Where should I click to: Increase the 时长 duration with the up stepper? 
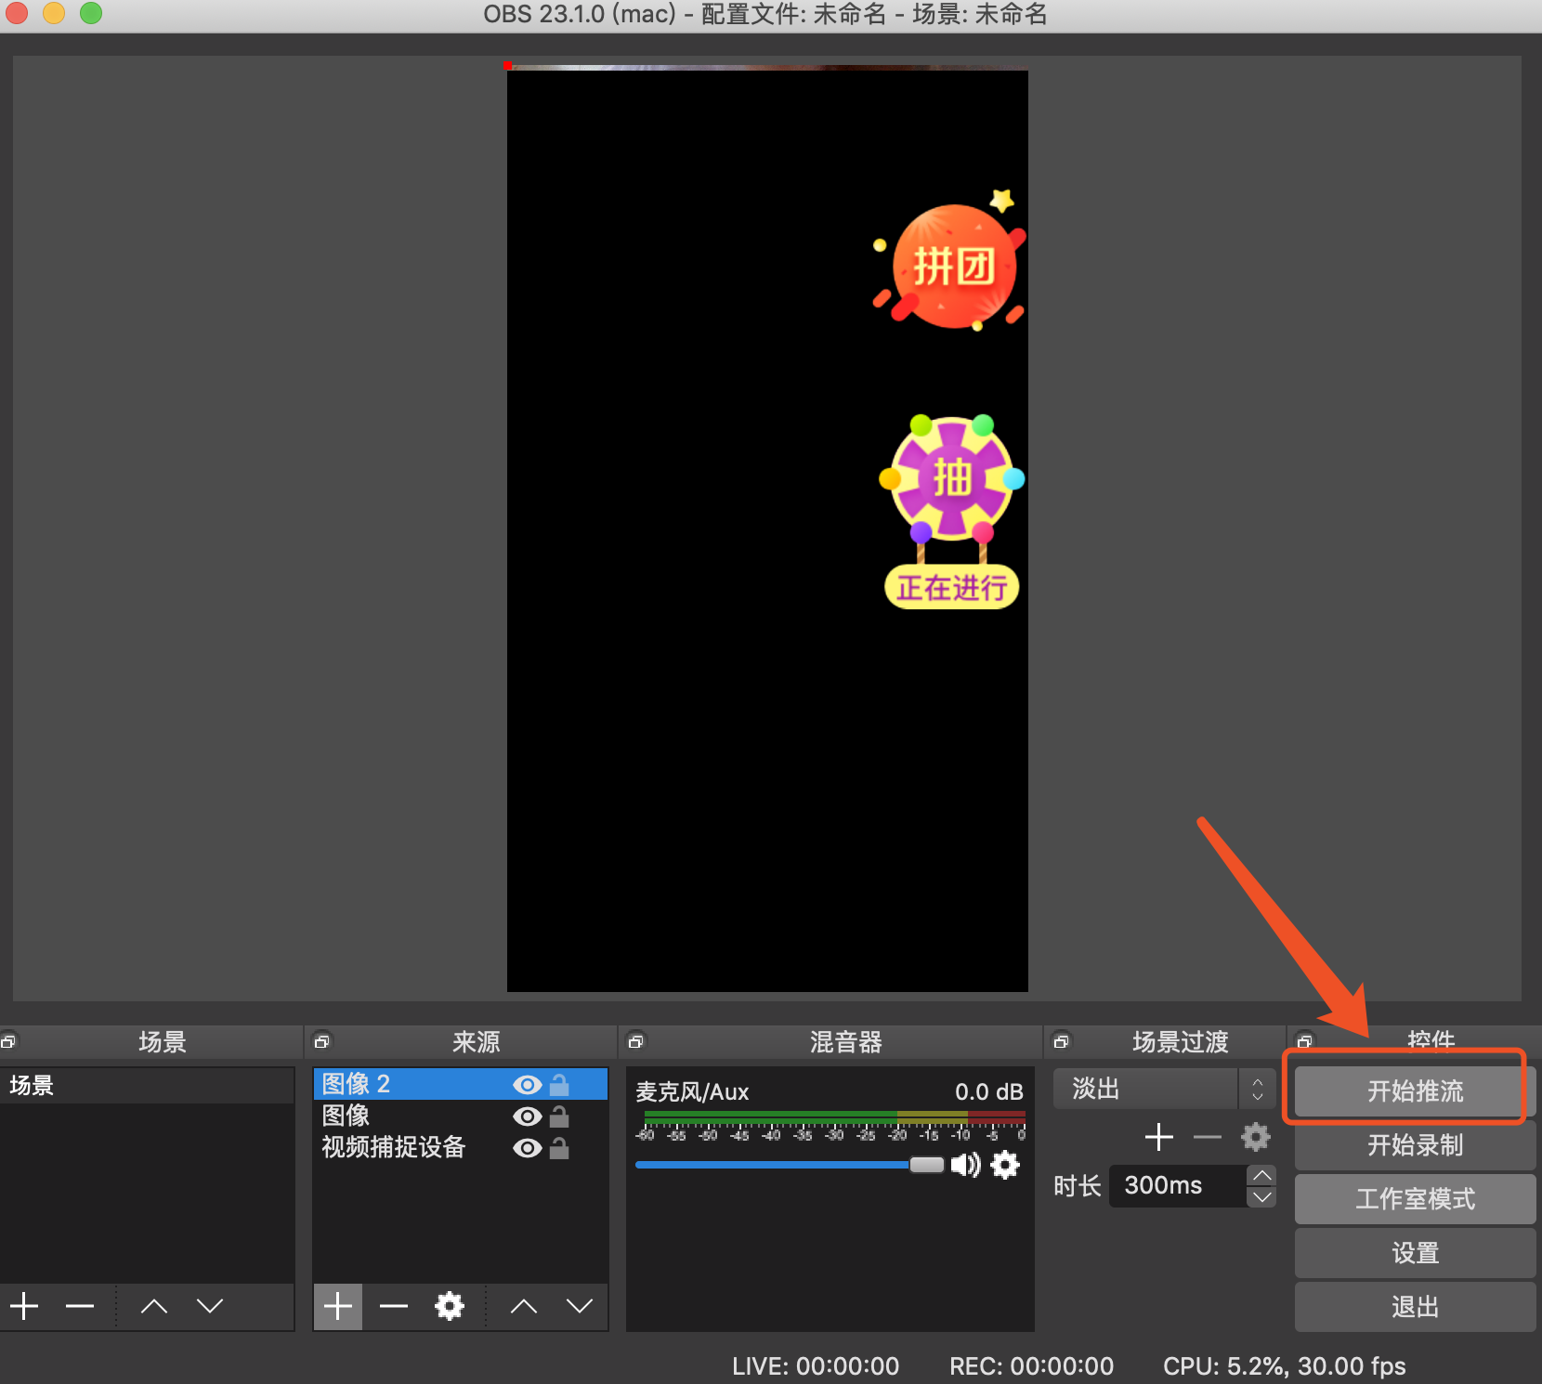[1261, 1176]
